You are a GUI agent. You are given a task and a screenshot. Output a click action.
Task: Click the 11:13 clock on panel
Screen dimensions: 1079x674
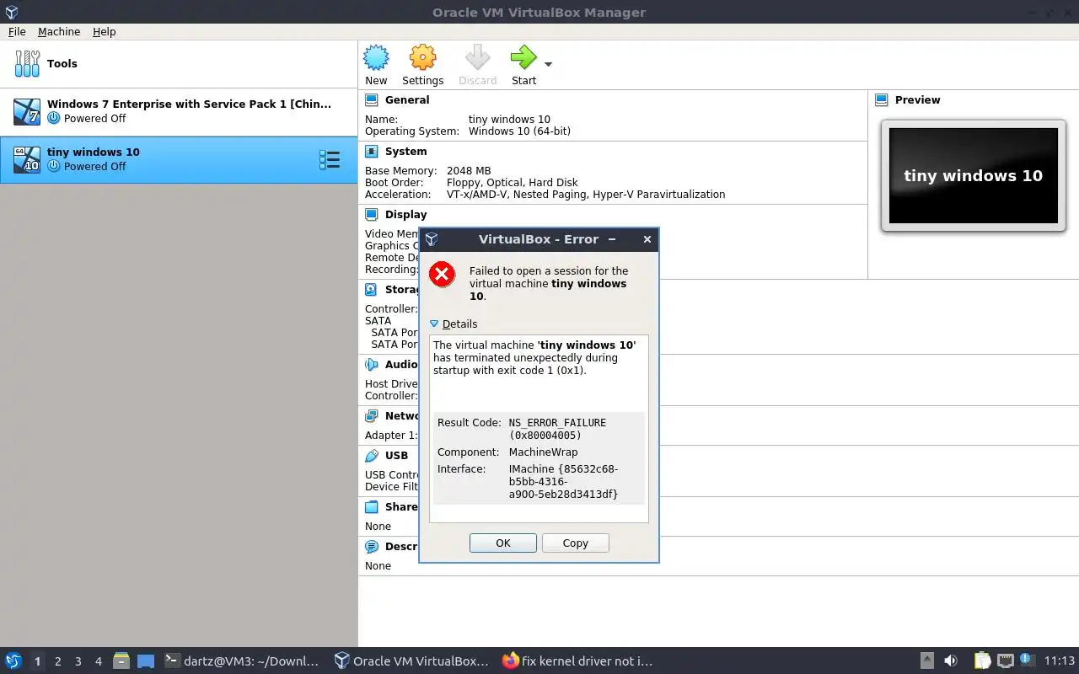1059,661
